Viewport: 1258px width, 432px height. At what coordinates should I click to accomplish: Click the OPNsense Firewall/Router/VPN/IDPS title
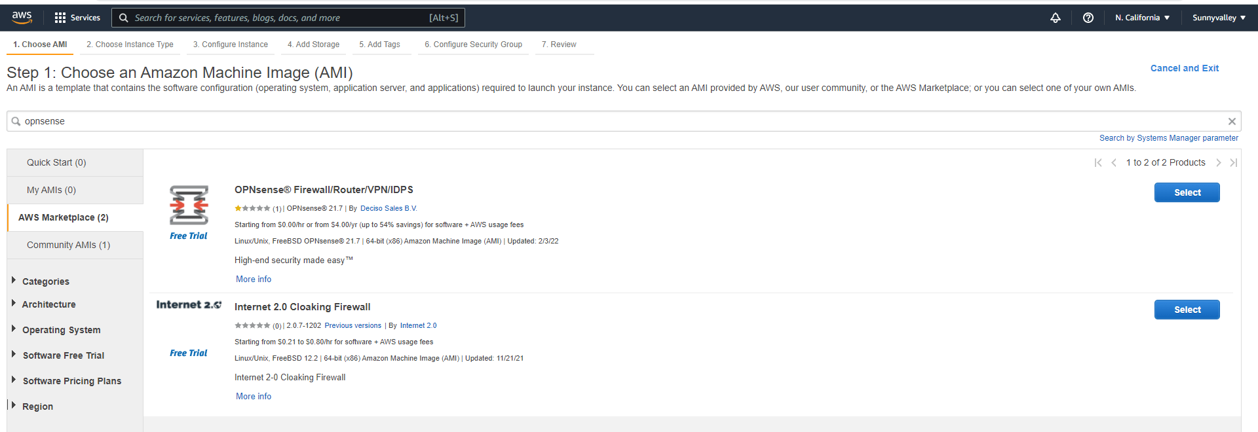[x=324, y=190]
